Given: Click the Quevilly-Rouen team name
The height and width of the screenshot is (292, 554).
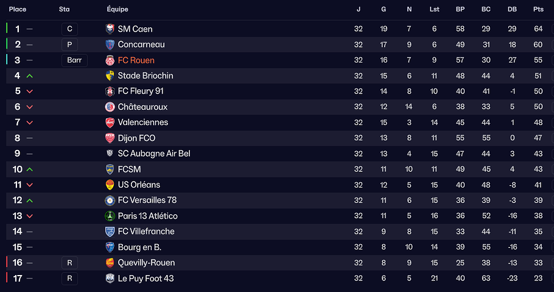Looking at the screenshot, I should [x=146, y=263].
